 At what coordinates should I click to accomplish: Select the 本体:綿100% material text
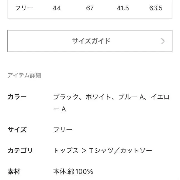pyautogui.click(x=73, y=172)
